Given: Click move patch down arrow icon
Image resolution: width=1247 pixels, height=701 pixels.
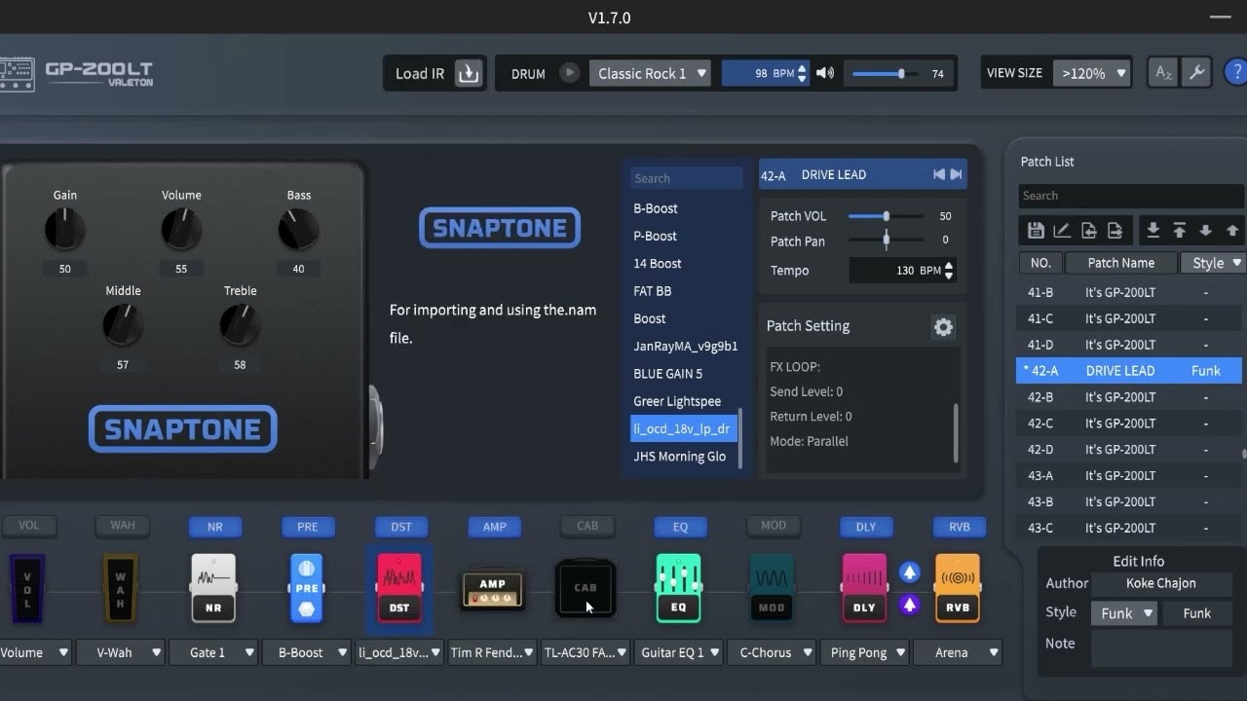Looking at the screenshot, I should [1205, 231].
